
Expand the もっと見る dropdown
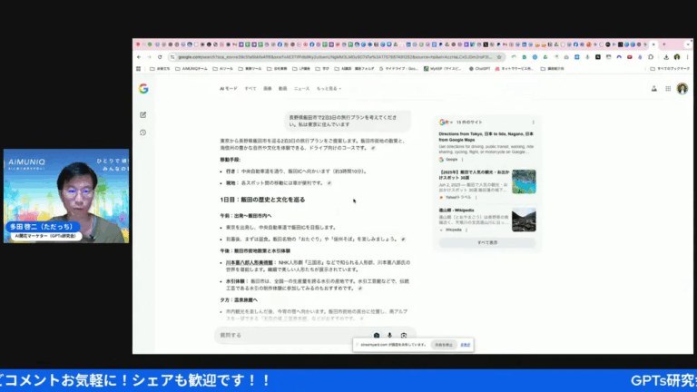click(x=329, y=88)
